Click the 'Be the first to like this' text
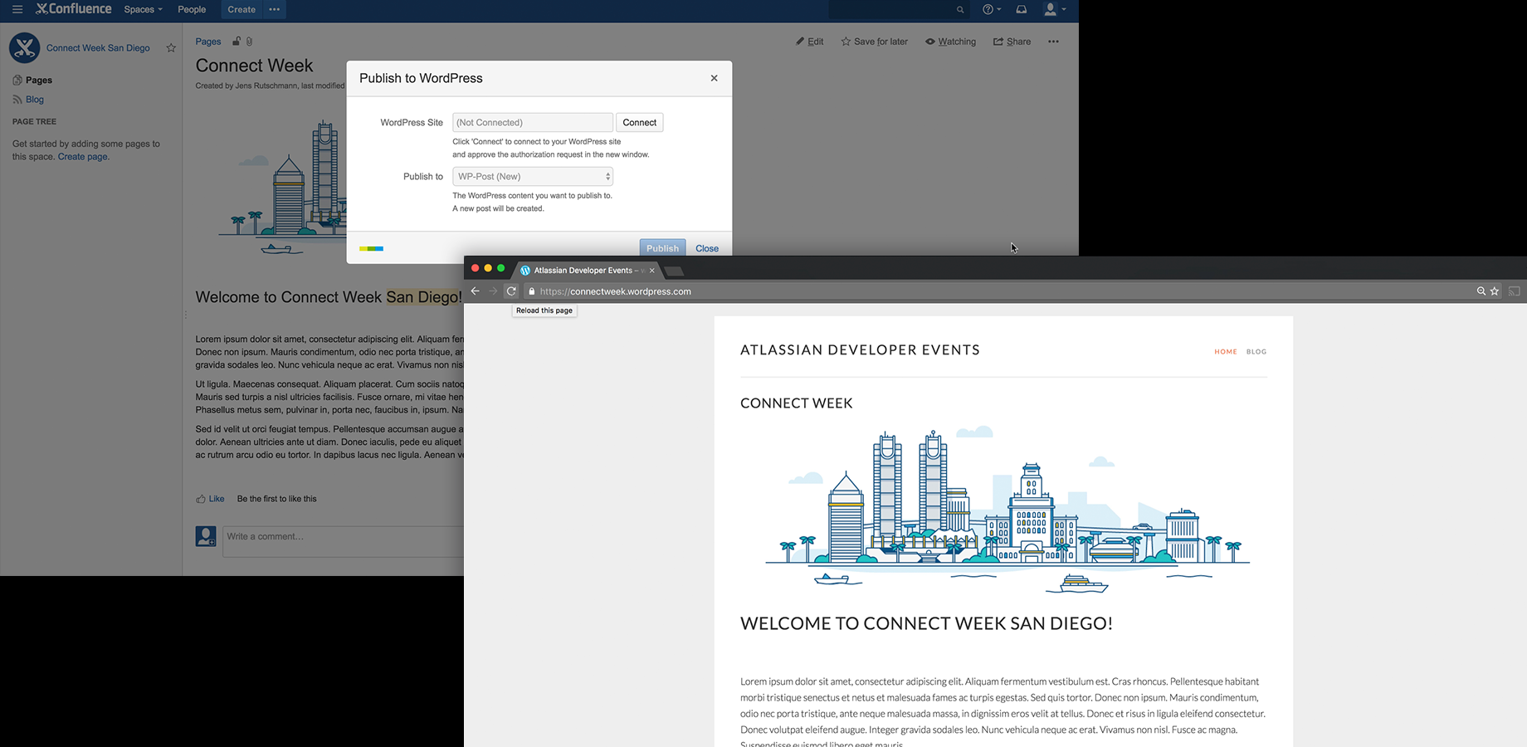 coord(277,499)
